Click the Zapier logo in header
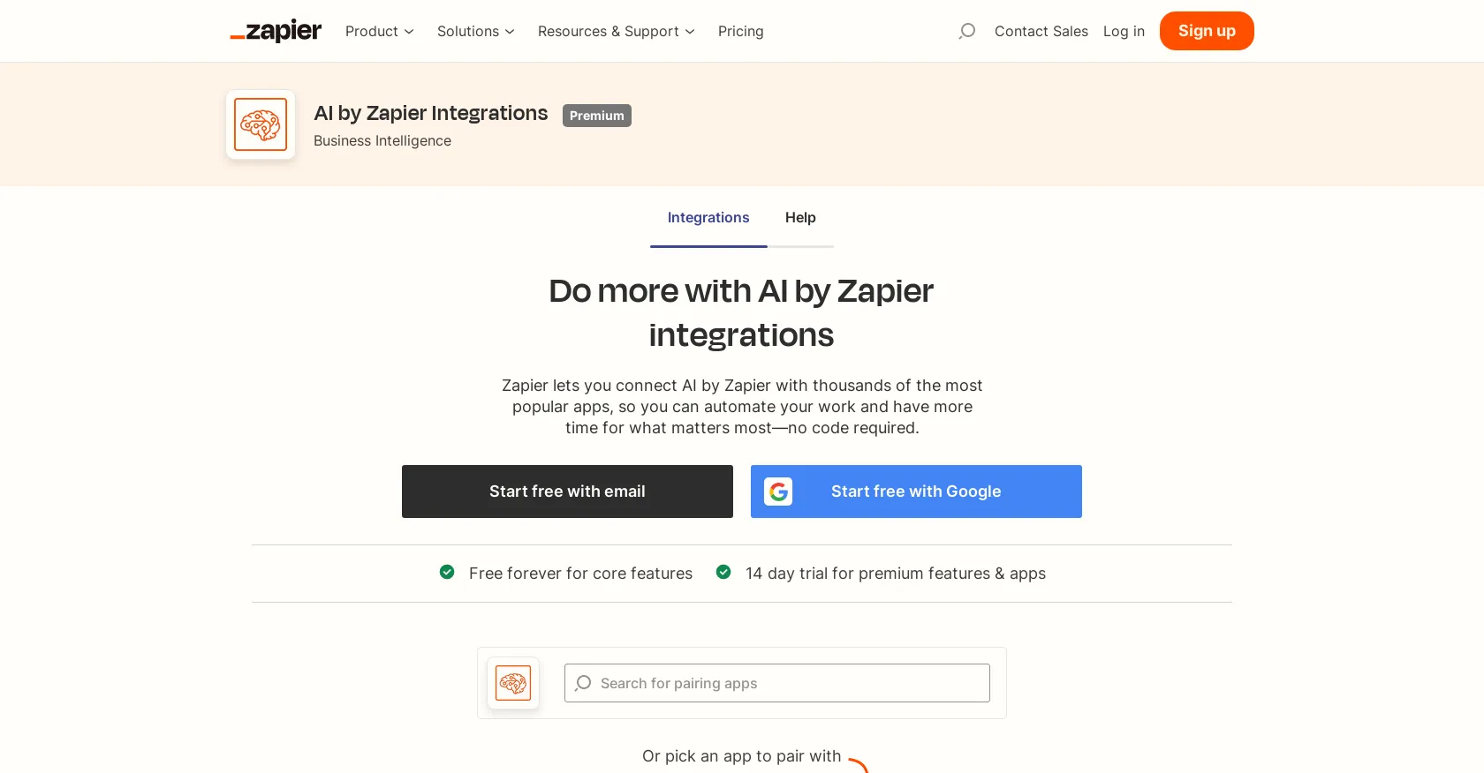This screenshot has height=773, width=1484. pyautogui.click(x=276, y=31)
